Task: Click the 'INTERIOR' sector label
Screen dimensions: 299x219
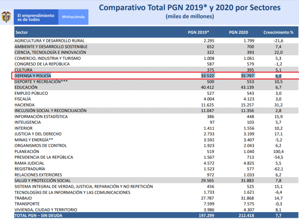Action: [x=24, y=128]
